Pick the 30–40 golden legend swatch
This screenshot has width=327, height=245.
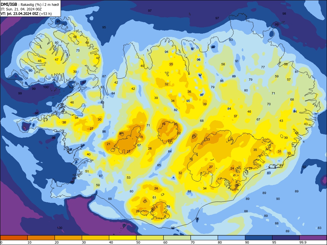pos(95,238)
